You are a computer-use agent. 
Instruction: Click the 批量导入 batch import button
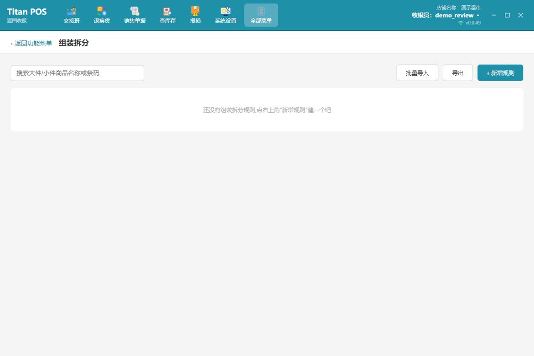[417, 73]
